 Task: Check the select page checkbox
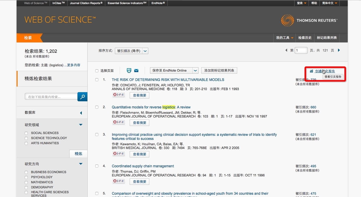click(97, 71)
